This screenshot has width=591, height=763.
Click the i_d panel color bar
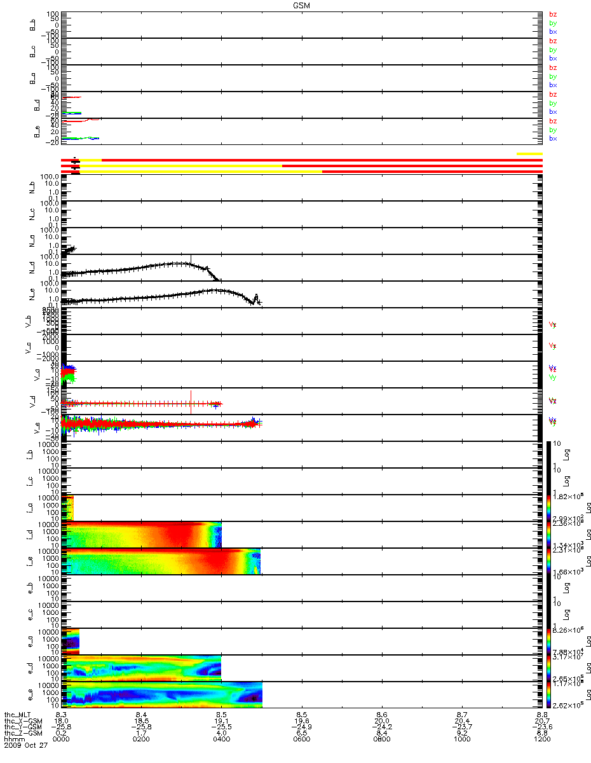[550, 534]
